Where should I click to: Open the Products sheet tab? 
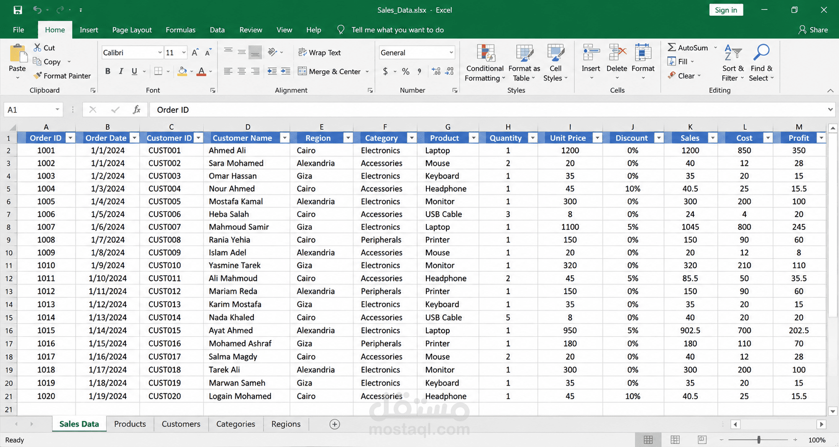click(130, 424)
